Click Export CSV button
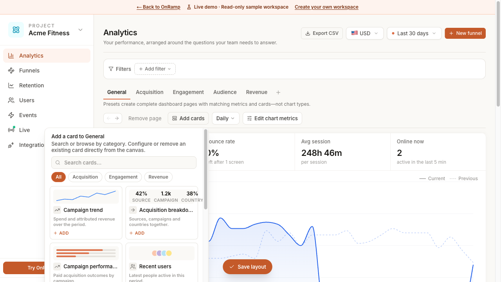The height and width of the screenshot is (282, 501). tap(322, 33)
